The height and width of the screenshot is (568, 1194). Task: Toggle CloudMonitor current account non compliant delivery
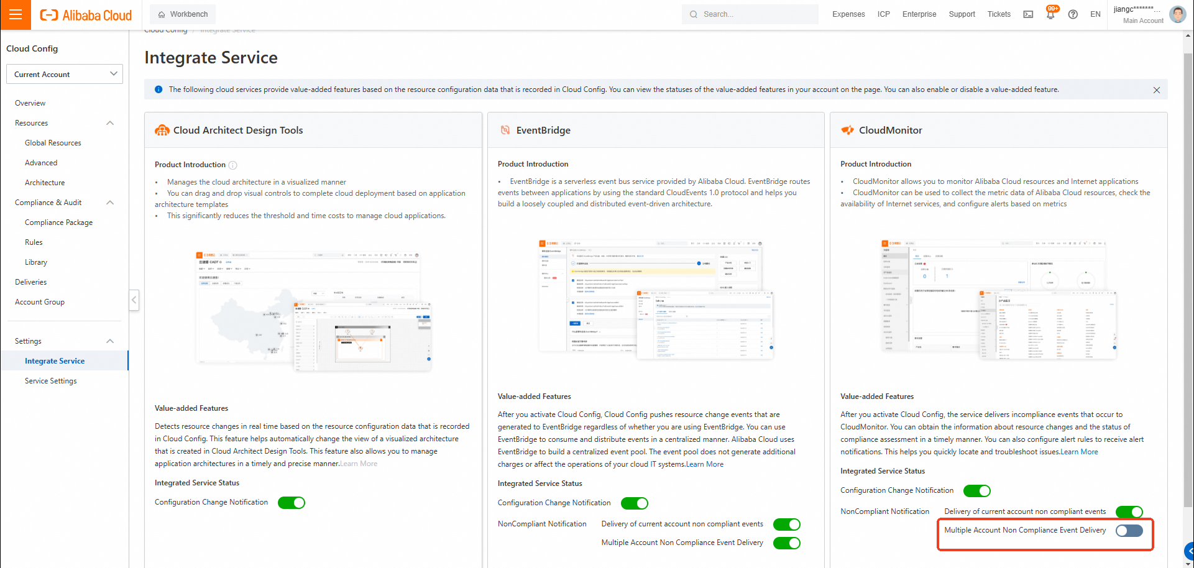[x=1129, y=512]
